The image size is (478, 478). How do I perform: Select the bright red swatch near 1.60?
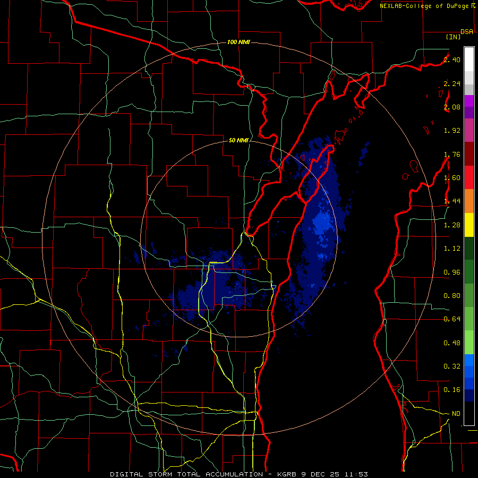pyautogui.click(x=469, y=177)
